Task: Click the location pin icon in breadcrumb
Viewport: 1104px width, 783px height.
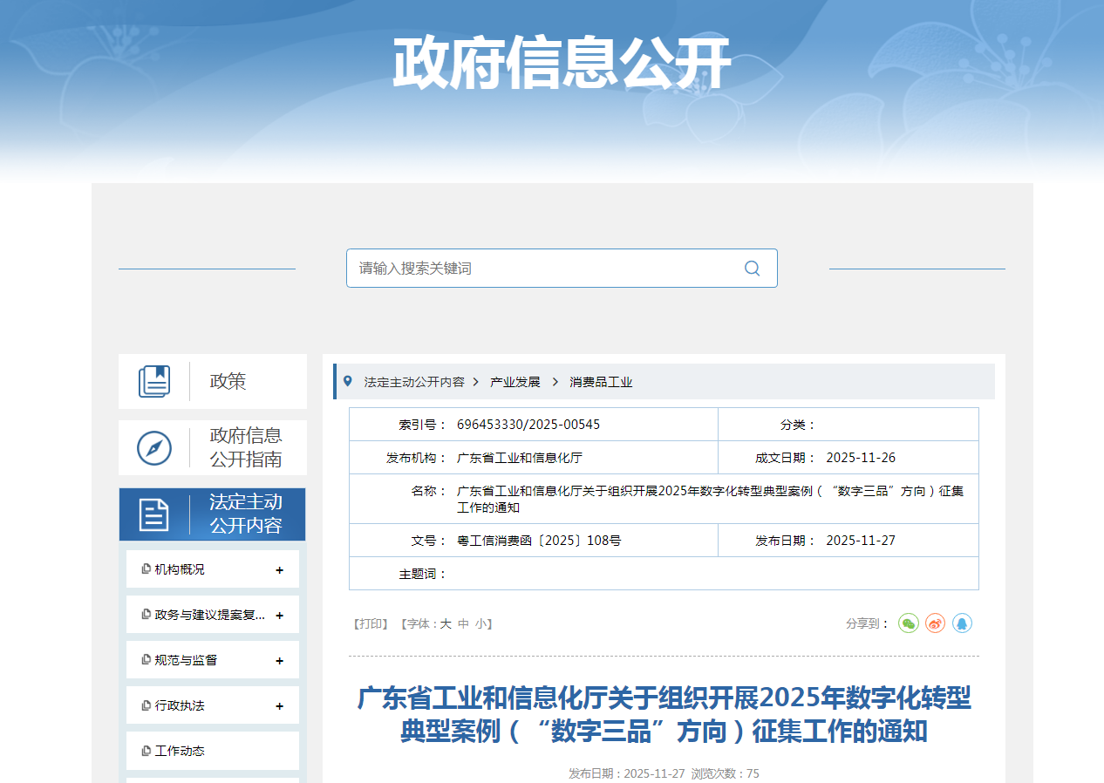Action: coord(348,381)
